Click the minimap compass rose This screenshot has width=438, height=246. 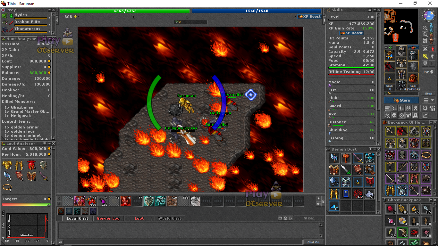(x=429, y=15)
